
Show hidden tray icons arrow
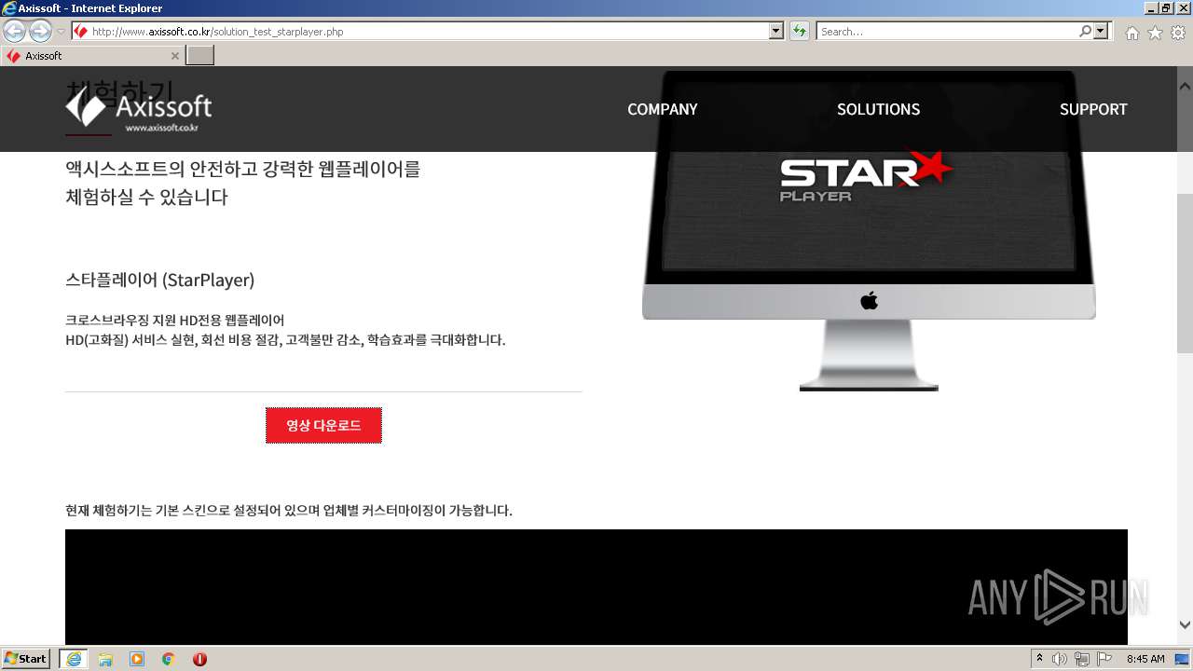click(1040, 658)
